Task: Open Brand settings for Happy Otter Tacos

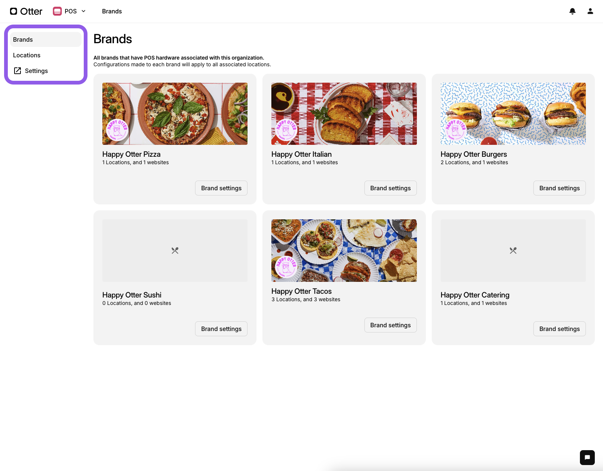Action: pos(390,325)
